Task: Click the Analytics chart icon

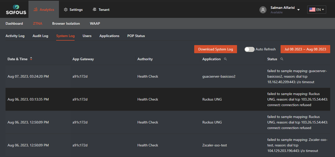Action: click(x=36, y=10)
